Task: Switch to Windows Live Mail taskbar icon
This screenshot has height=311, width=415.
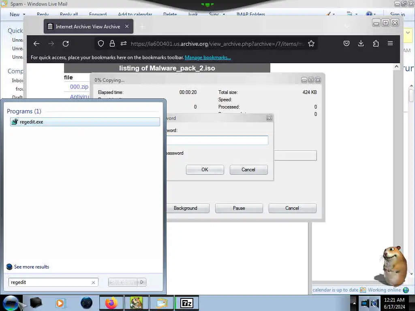Action: (x=161, y=303)
